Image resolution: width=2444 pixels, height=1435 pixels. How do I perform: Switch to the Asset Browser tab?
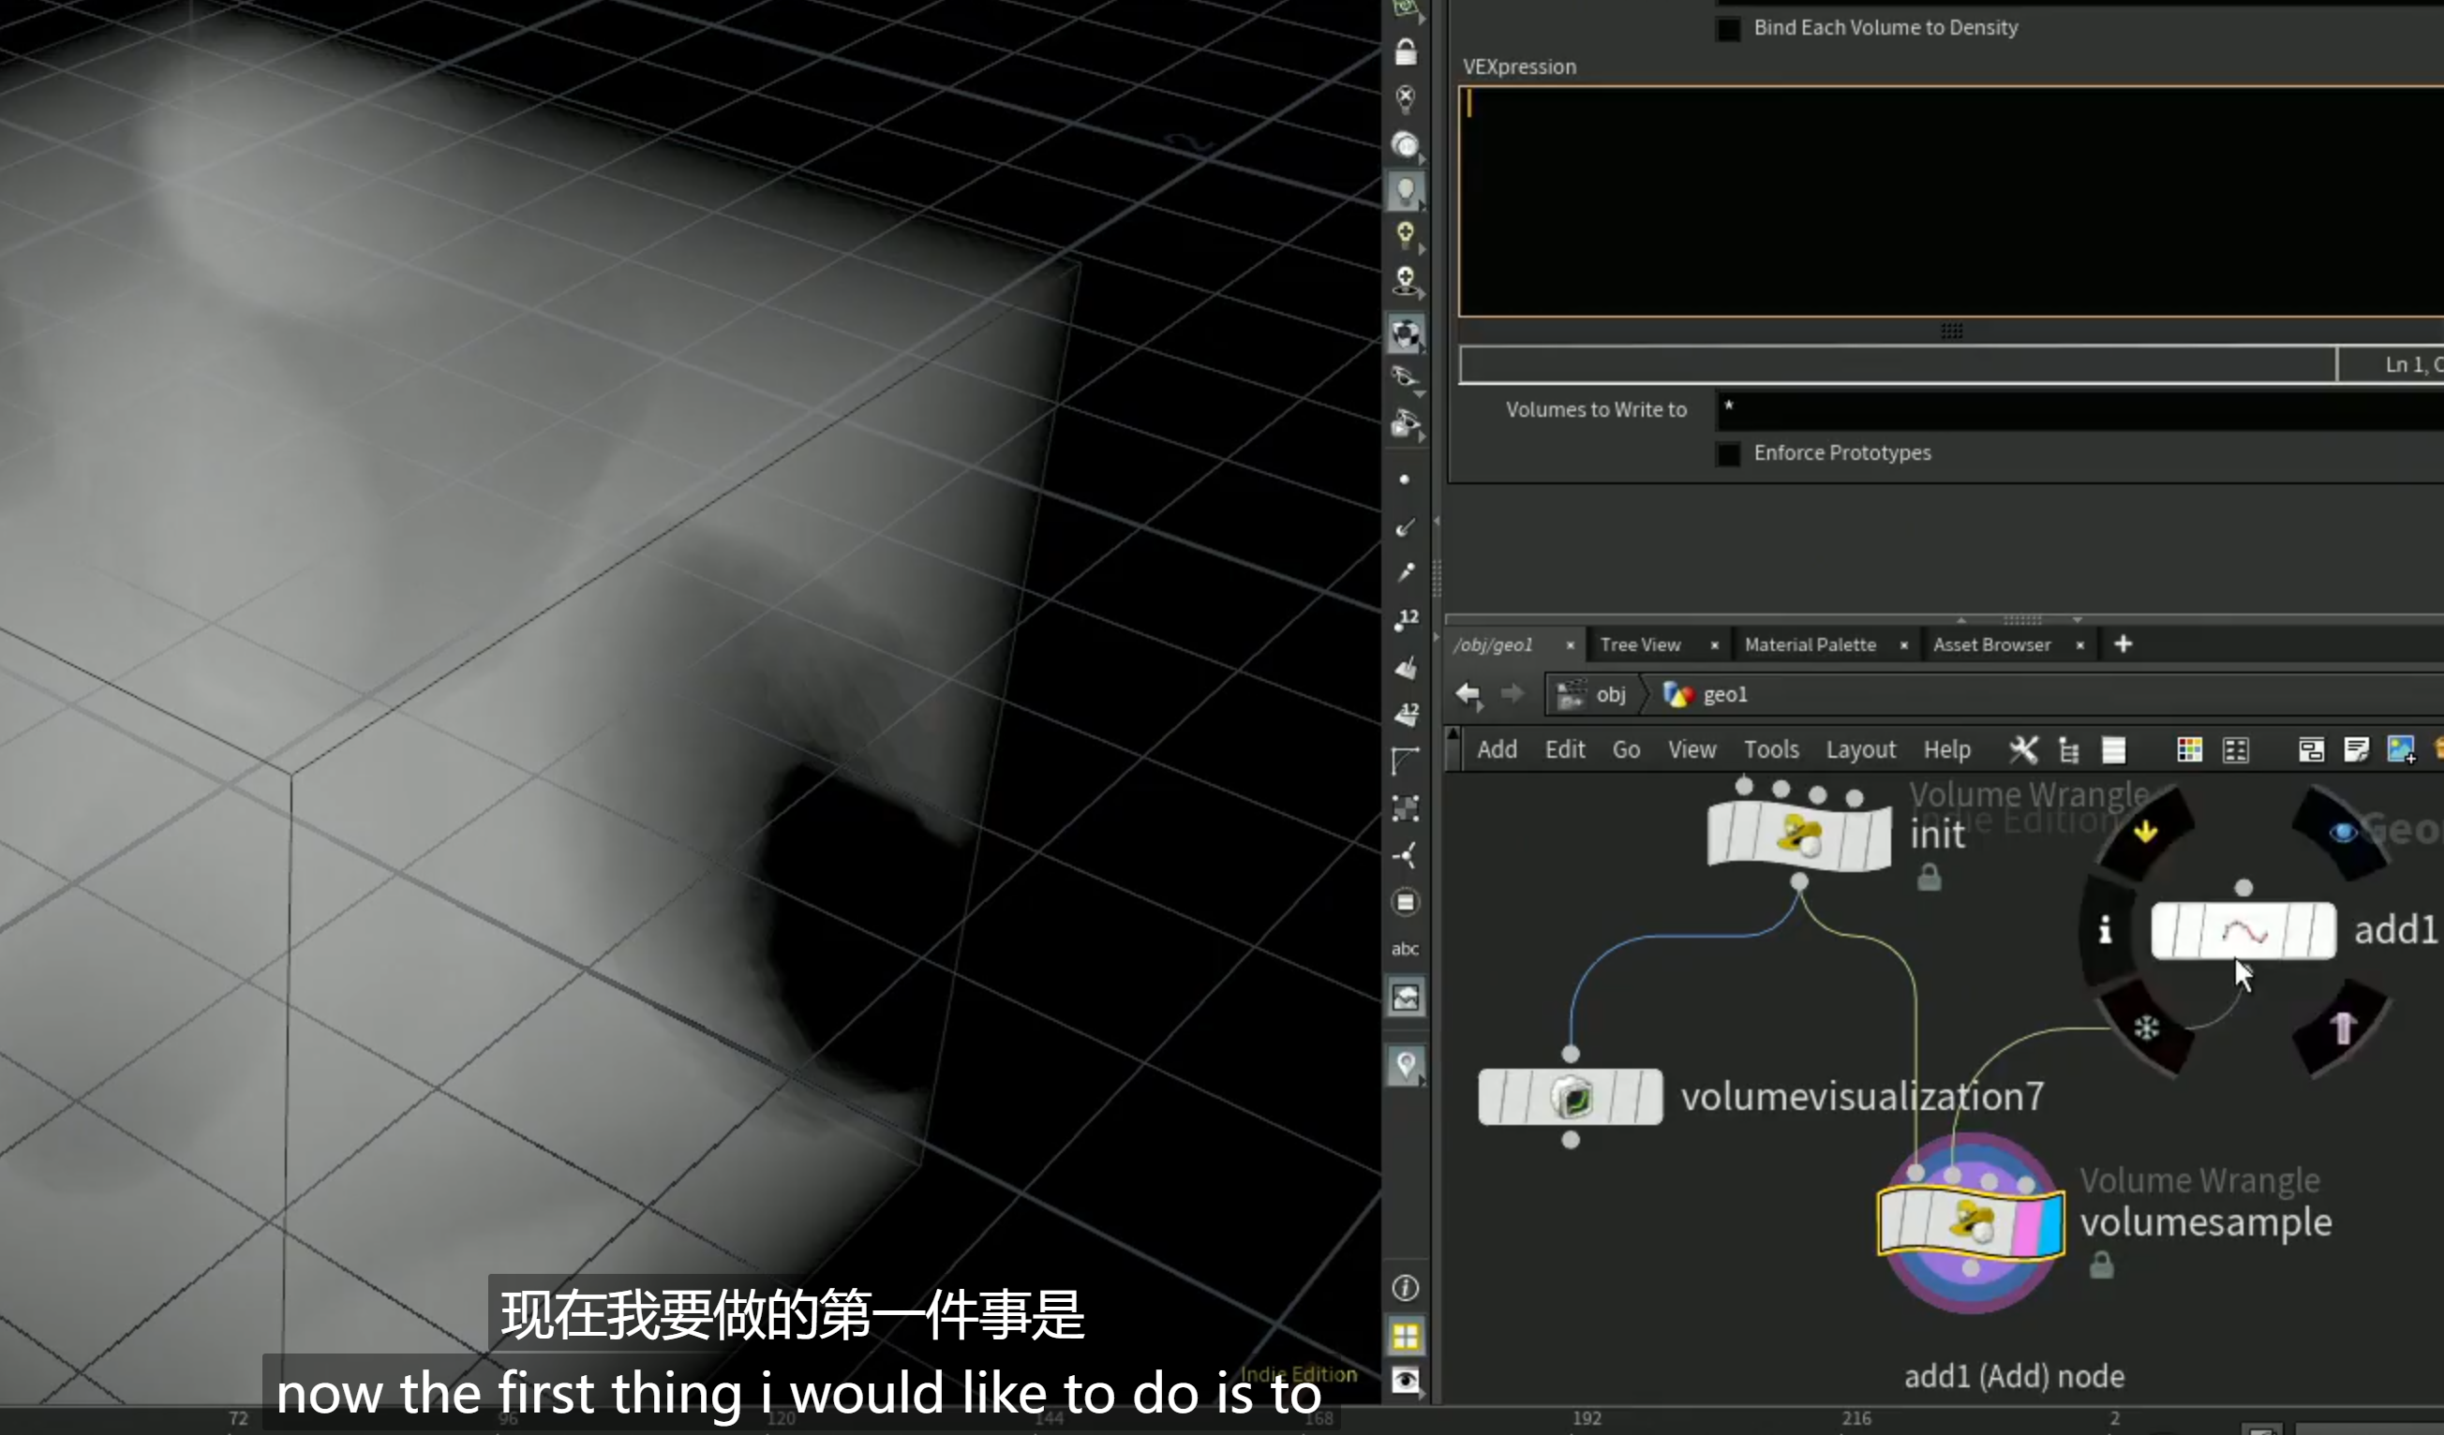point(1992,644)
